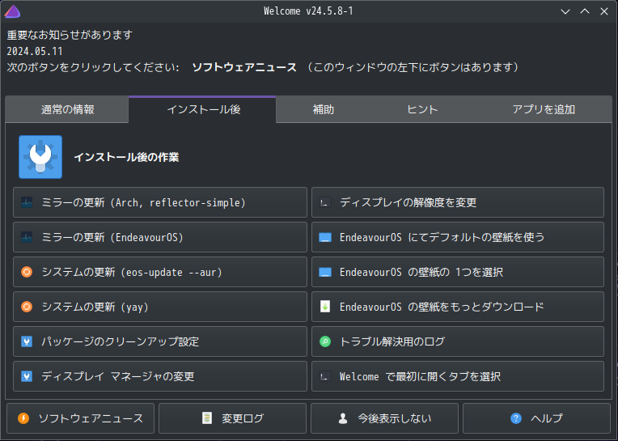Select the インストール後 tab
618x441 pixels.
(202, 109)
